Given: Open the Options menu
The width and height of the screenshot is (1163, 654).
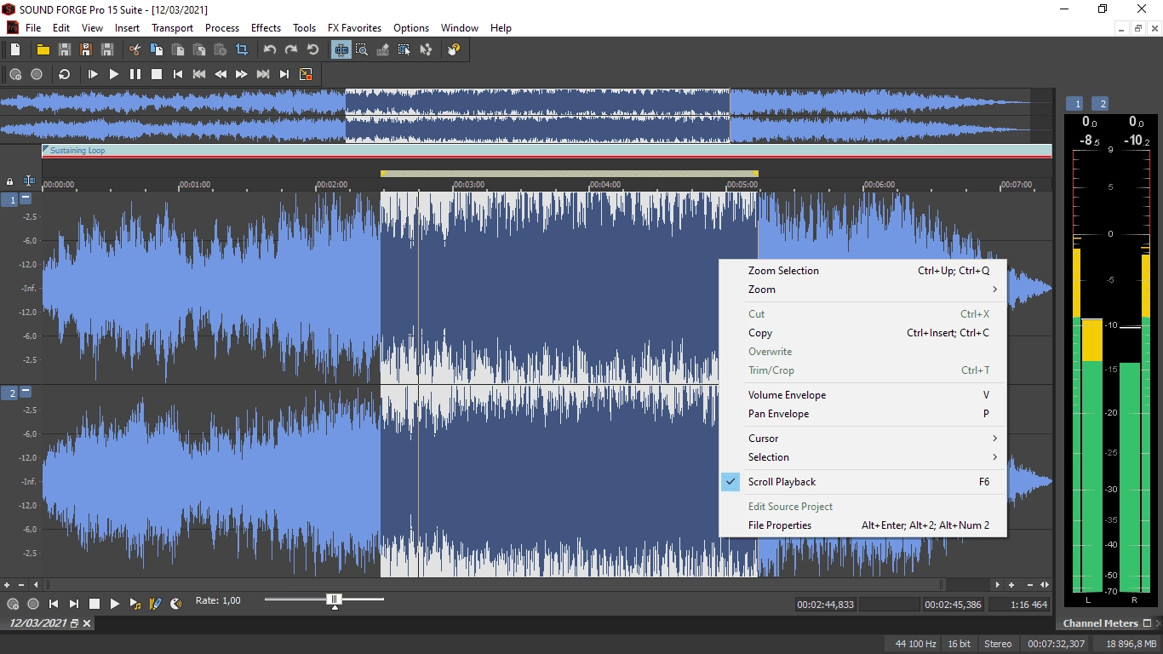Looking at the screenshot, I should pyautogui.click(x=411, y=28).
